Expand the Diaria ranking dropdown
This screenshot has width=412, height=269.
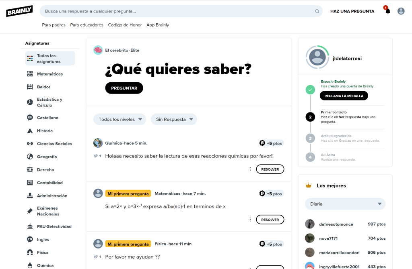(x=345, y=204)
